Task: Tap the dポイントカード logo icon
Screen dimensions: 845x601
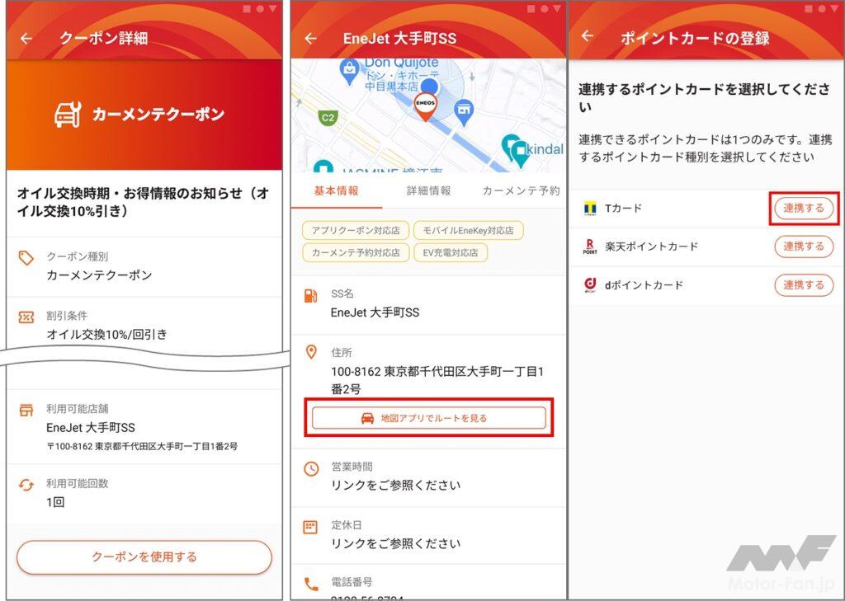Action: coord(590,285)
